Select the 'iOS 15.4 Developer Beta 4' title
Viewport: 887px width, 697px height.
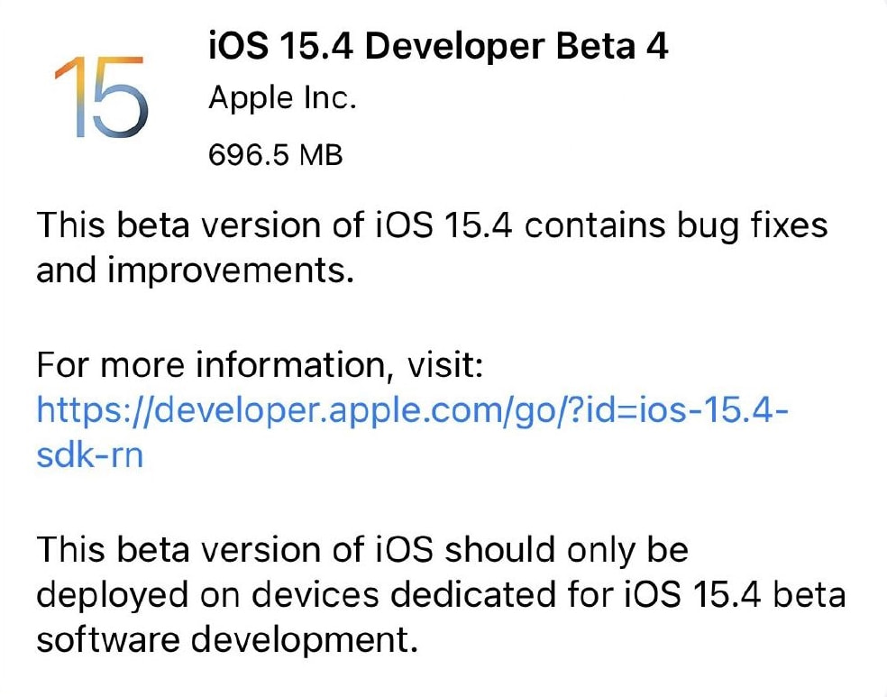(x=438, y=46)
